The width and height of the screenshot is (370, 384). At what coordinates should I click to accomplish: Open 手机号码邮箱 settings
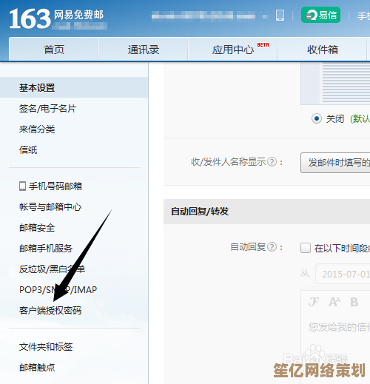pyautogui.click(x=55, y=186)
